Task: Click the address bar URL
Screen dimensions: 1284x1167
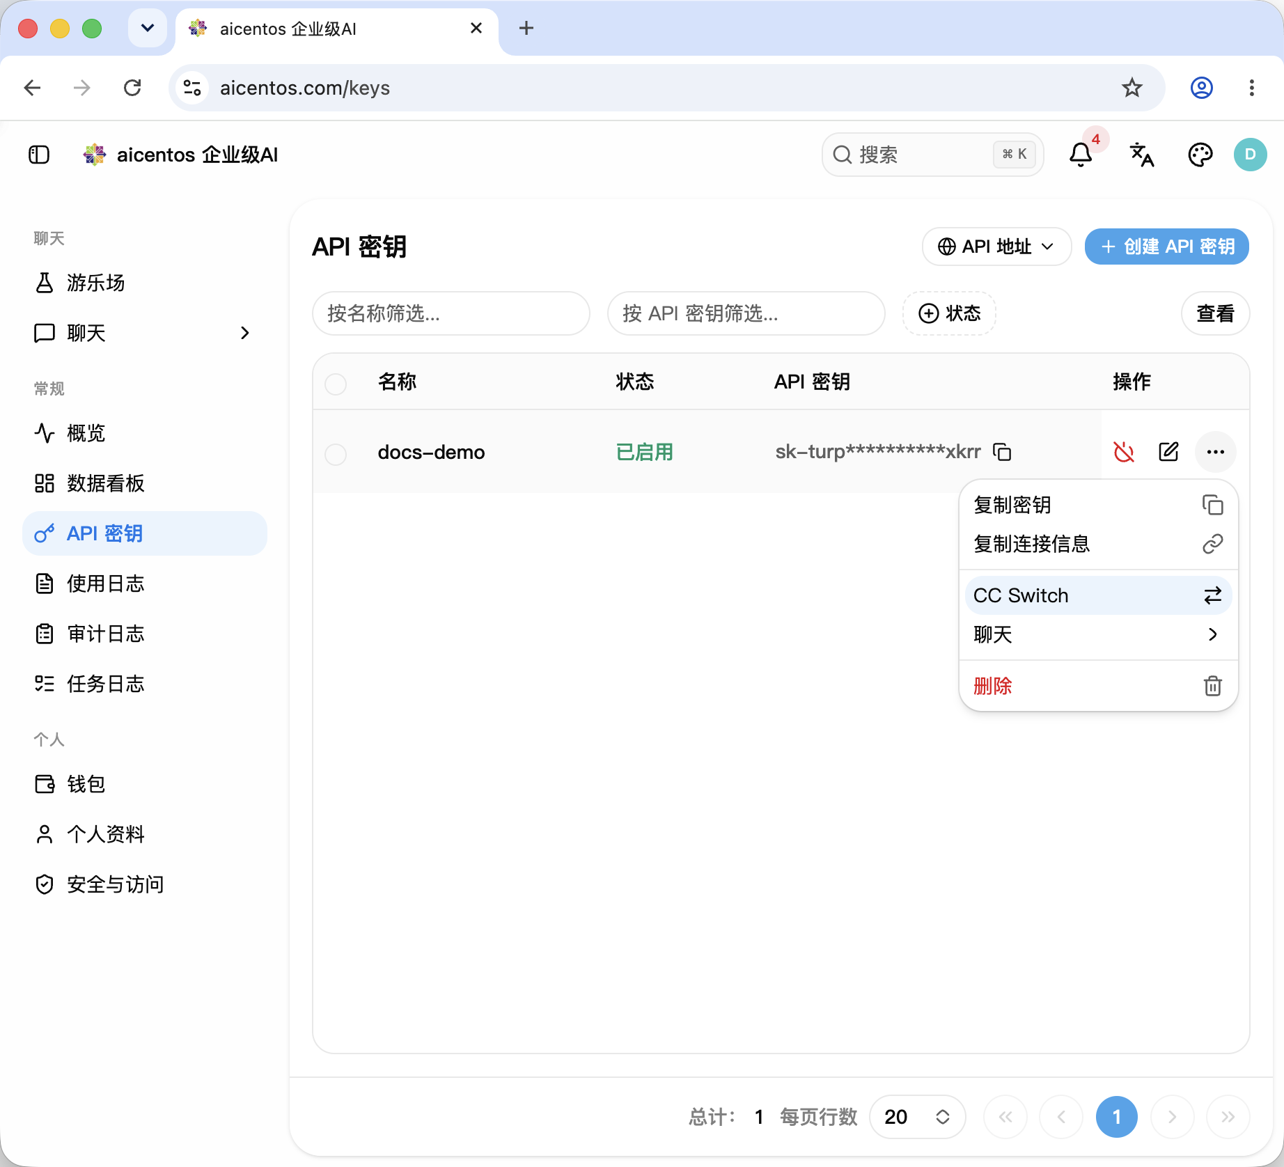Action: point(304,88)
